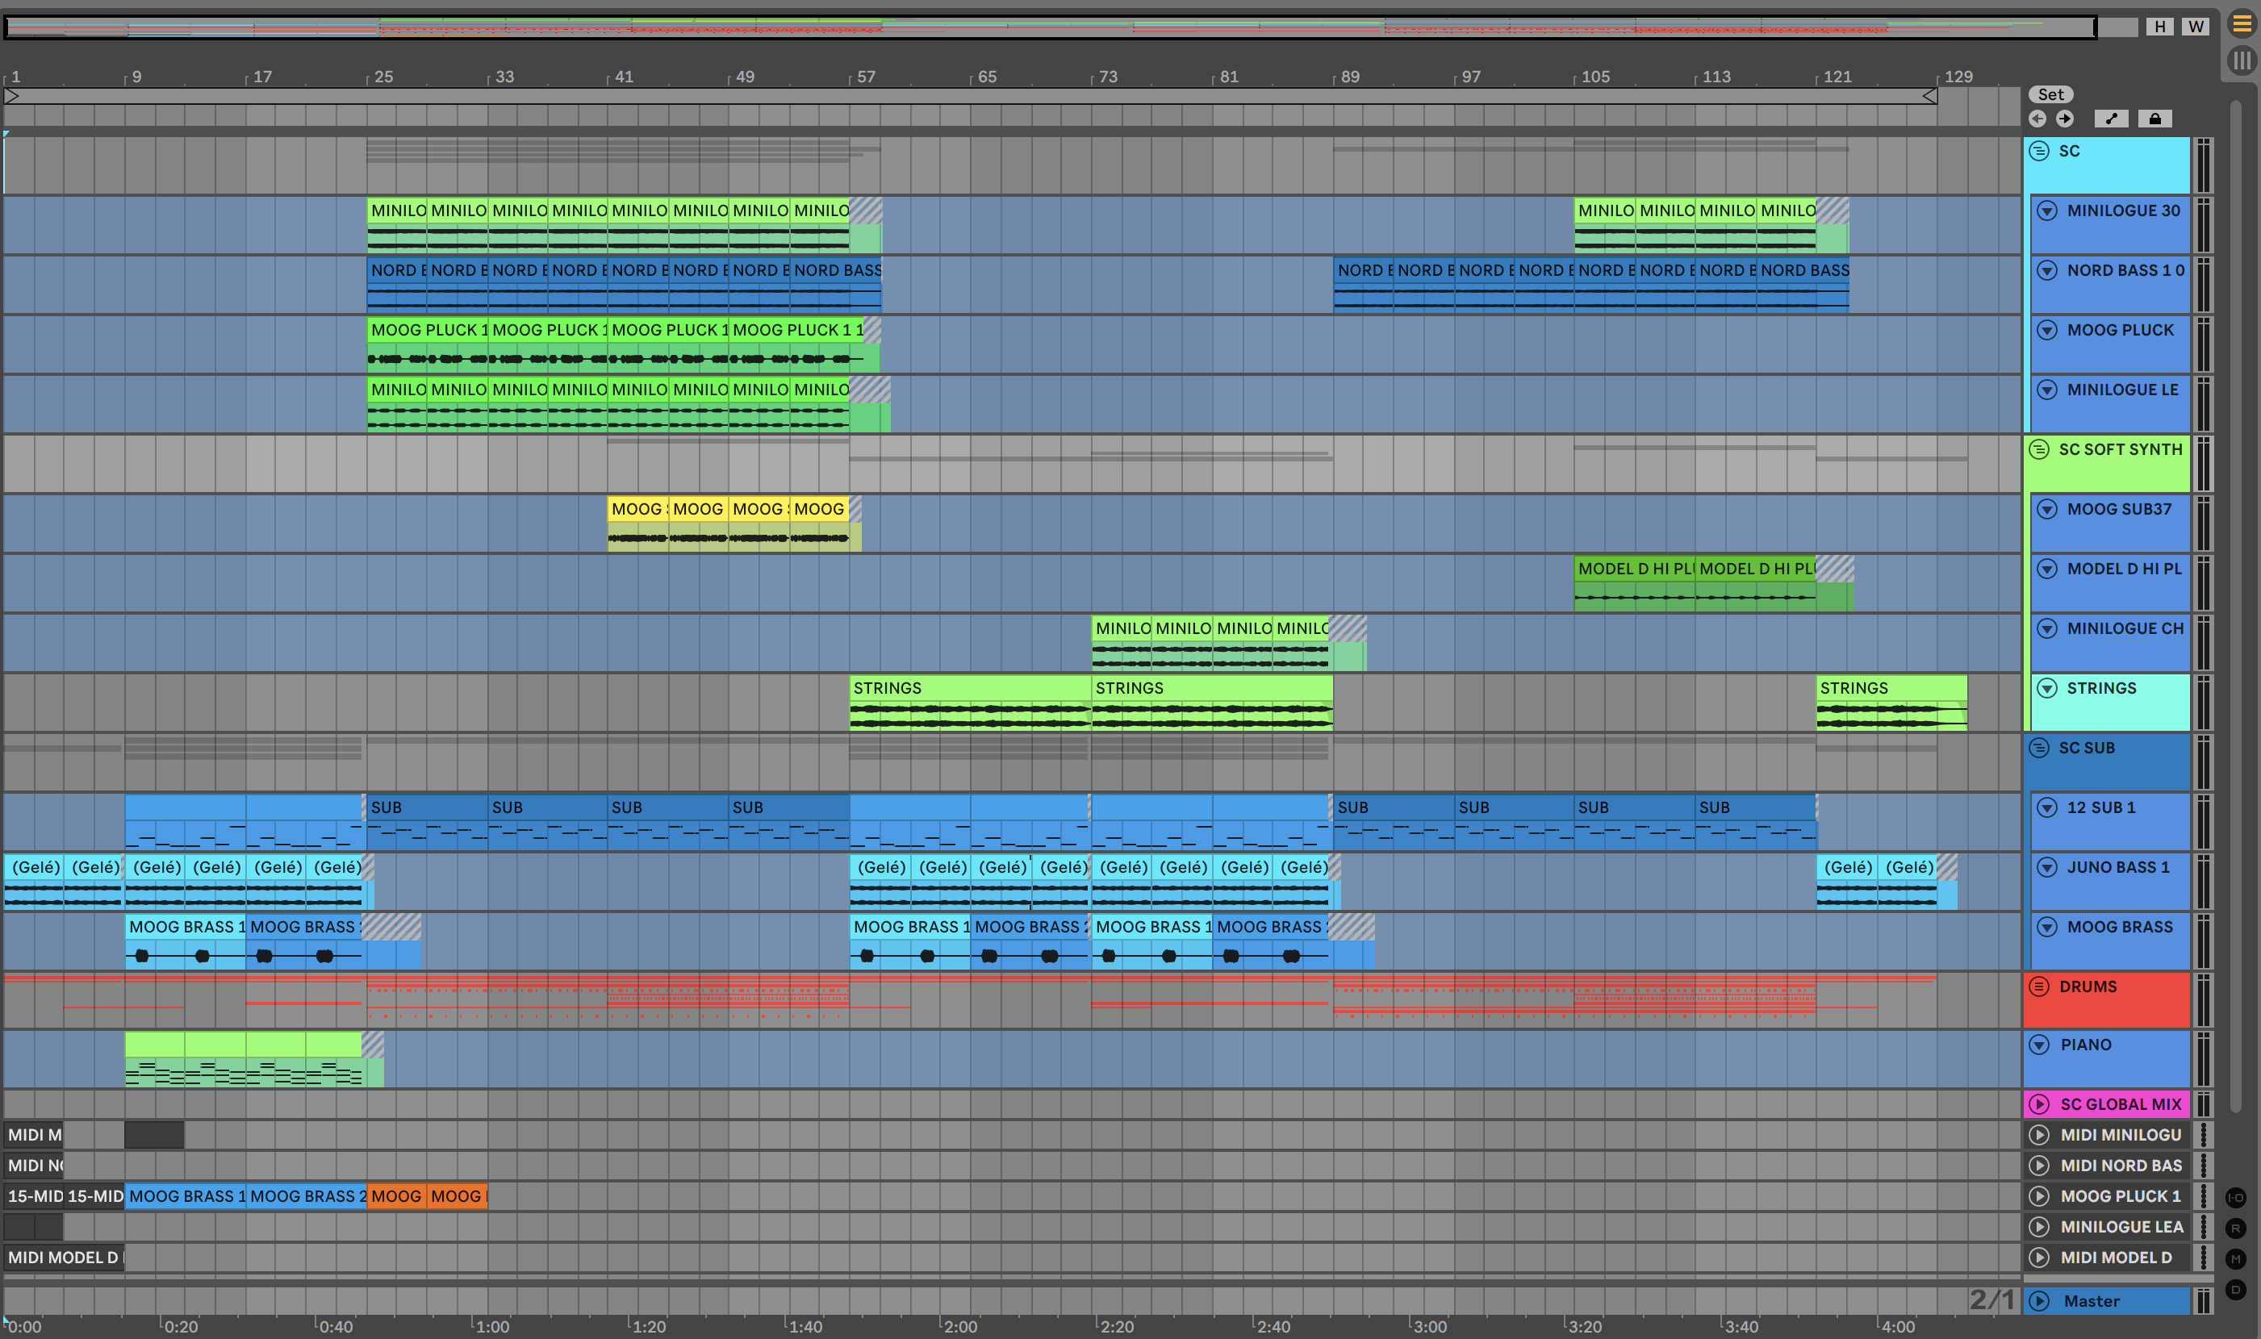This screenshot has width=2261, height=1339.
Task: Jump to the previous locator arrow
Action: coord(2037,119)
